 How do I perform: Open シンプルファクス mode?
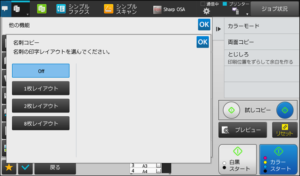[73, 9]
